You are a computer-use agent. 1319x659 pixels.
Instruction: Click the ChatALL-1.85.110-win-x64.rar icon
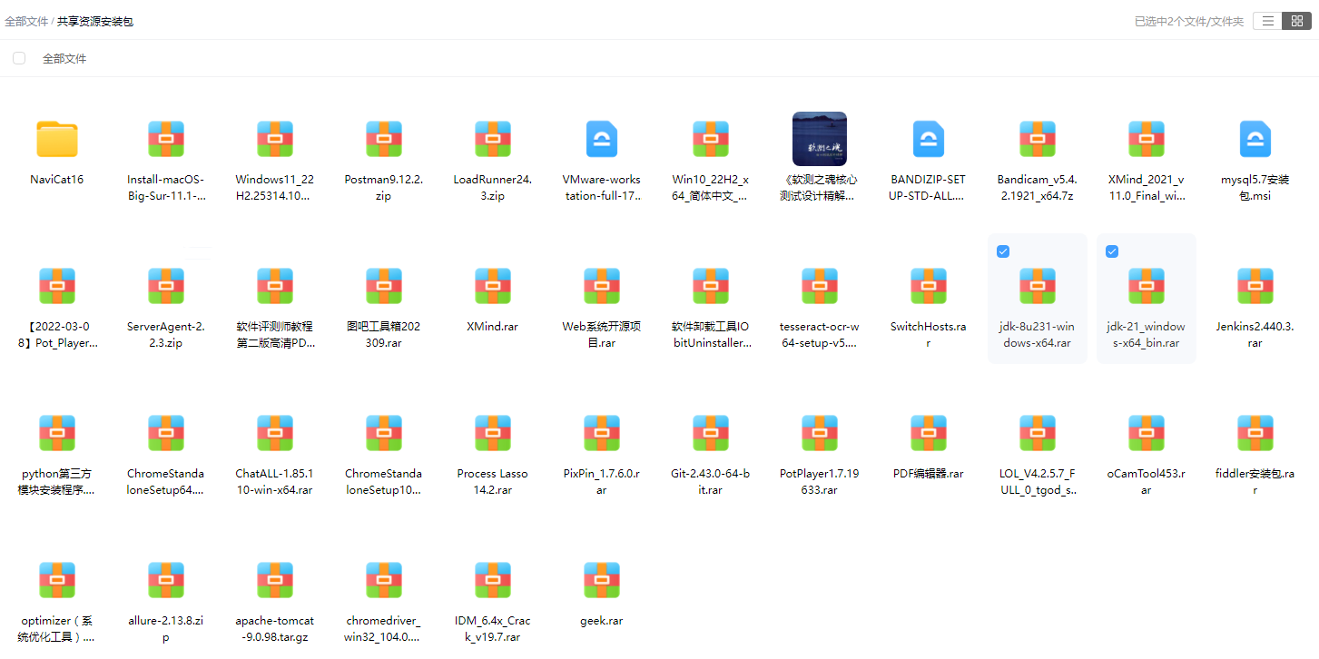tap(274, 433)
